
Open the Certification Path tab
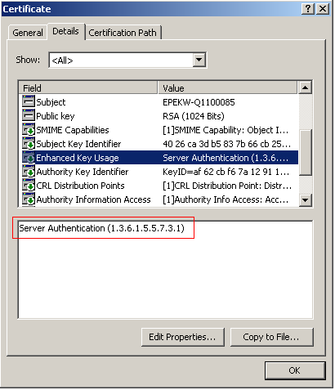pos(123,33)
